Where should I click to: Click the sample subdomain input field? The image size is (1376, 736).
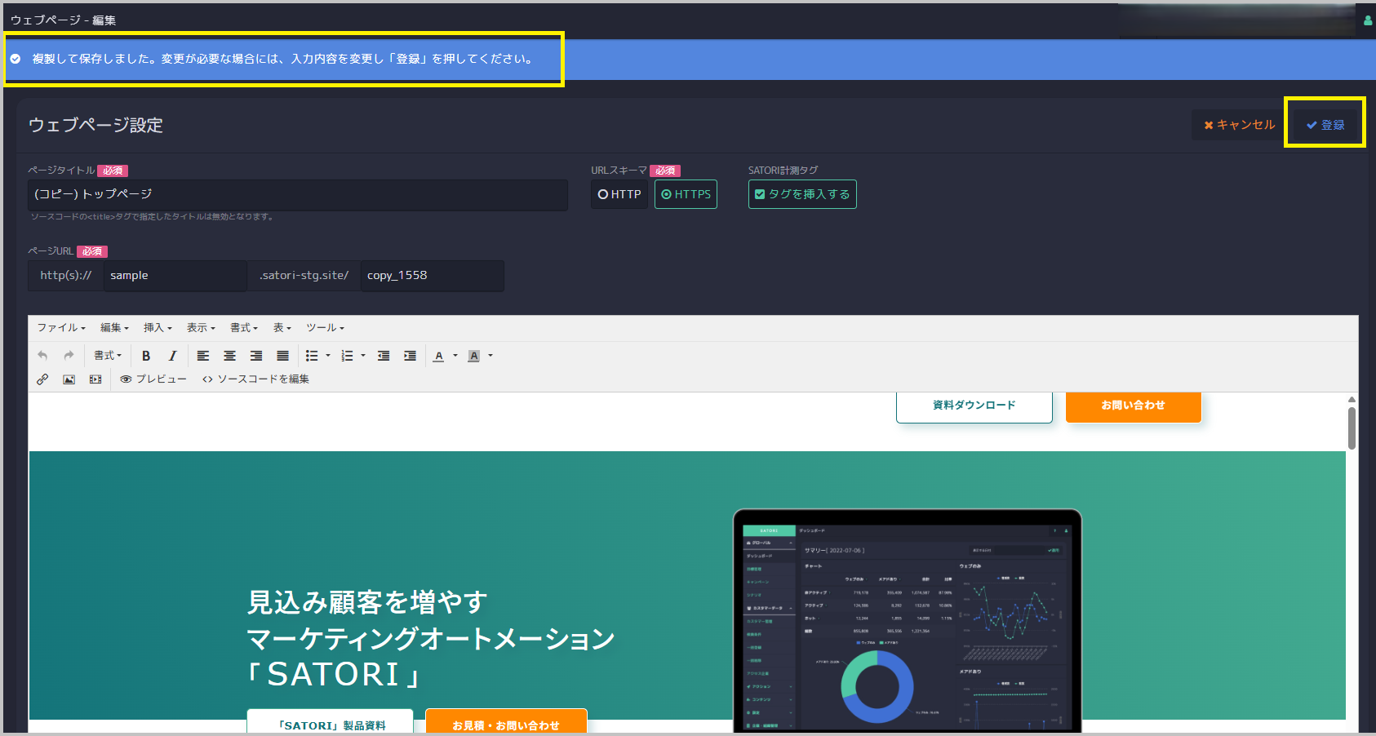[x=175, y=276]
